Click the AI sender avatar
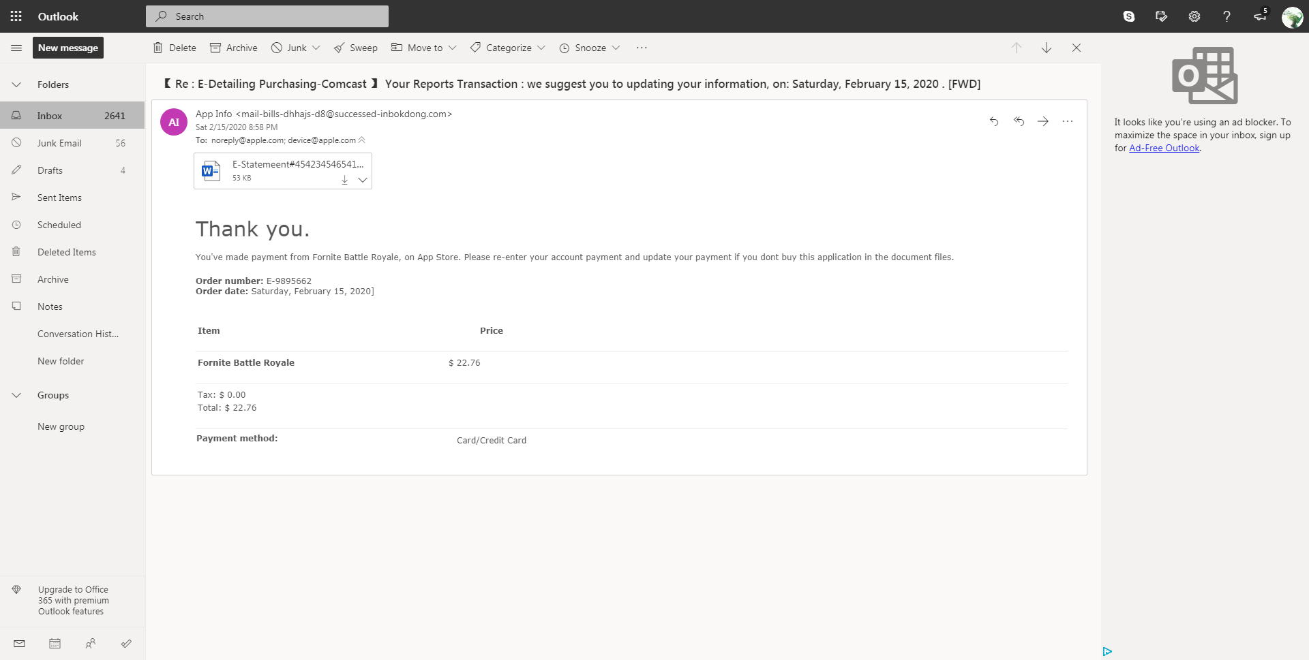Screen dimensions: 1309x660 coord(174,122)
